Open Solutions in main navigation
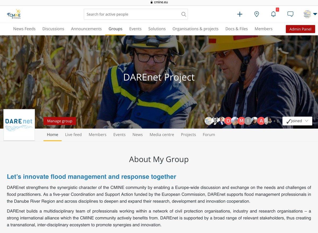The image size is (318, 233). pos(157,29)
